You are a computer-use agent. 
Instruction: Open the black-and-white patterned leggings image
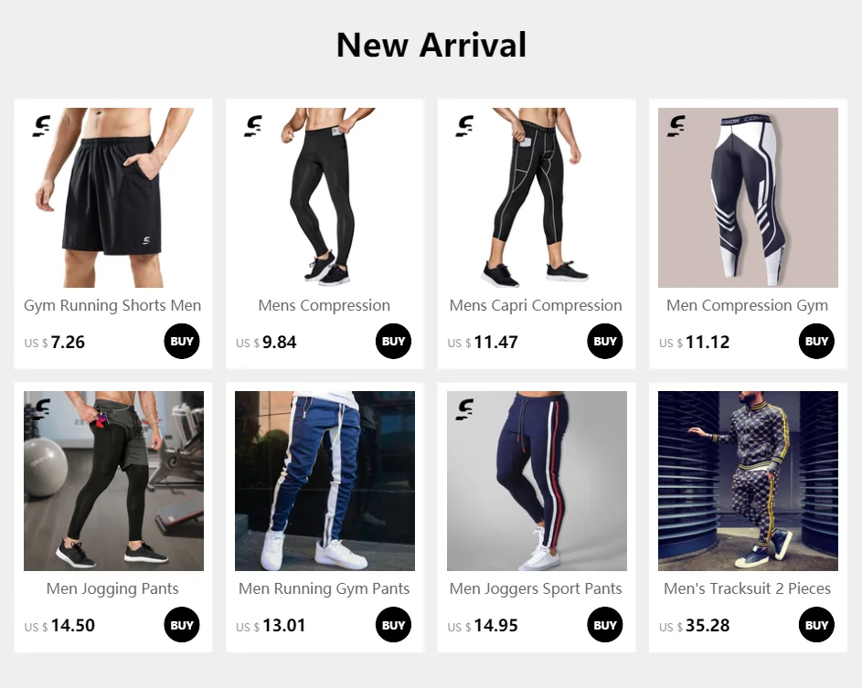click(x=749, y=198)
